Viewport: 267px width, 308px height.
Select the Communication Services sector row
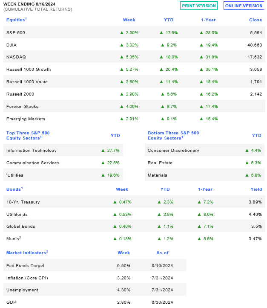63,163
